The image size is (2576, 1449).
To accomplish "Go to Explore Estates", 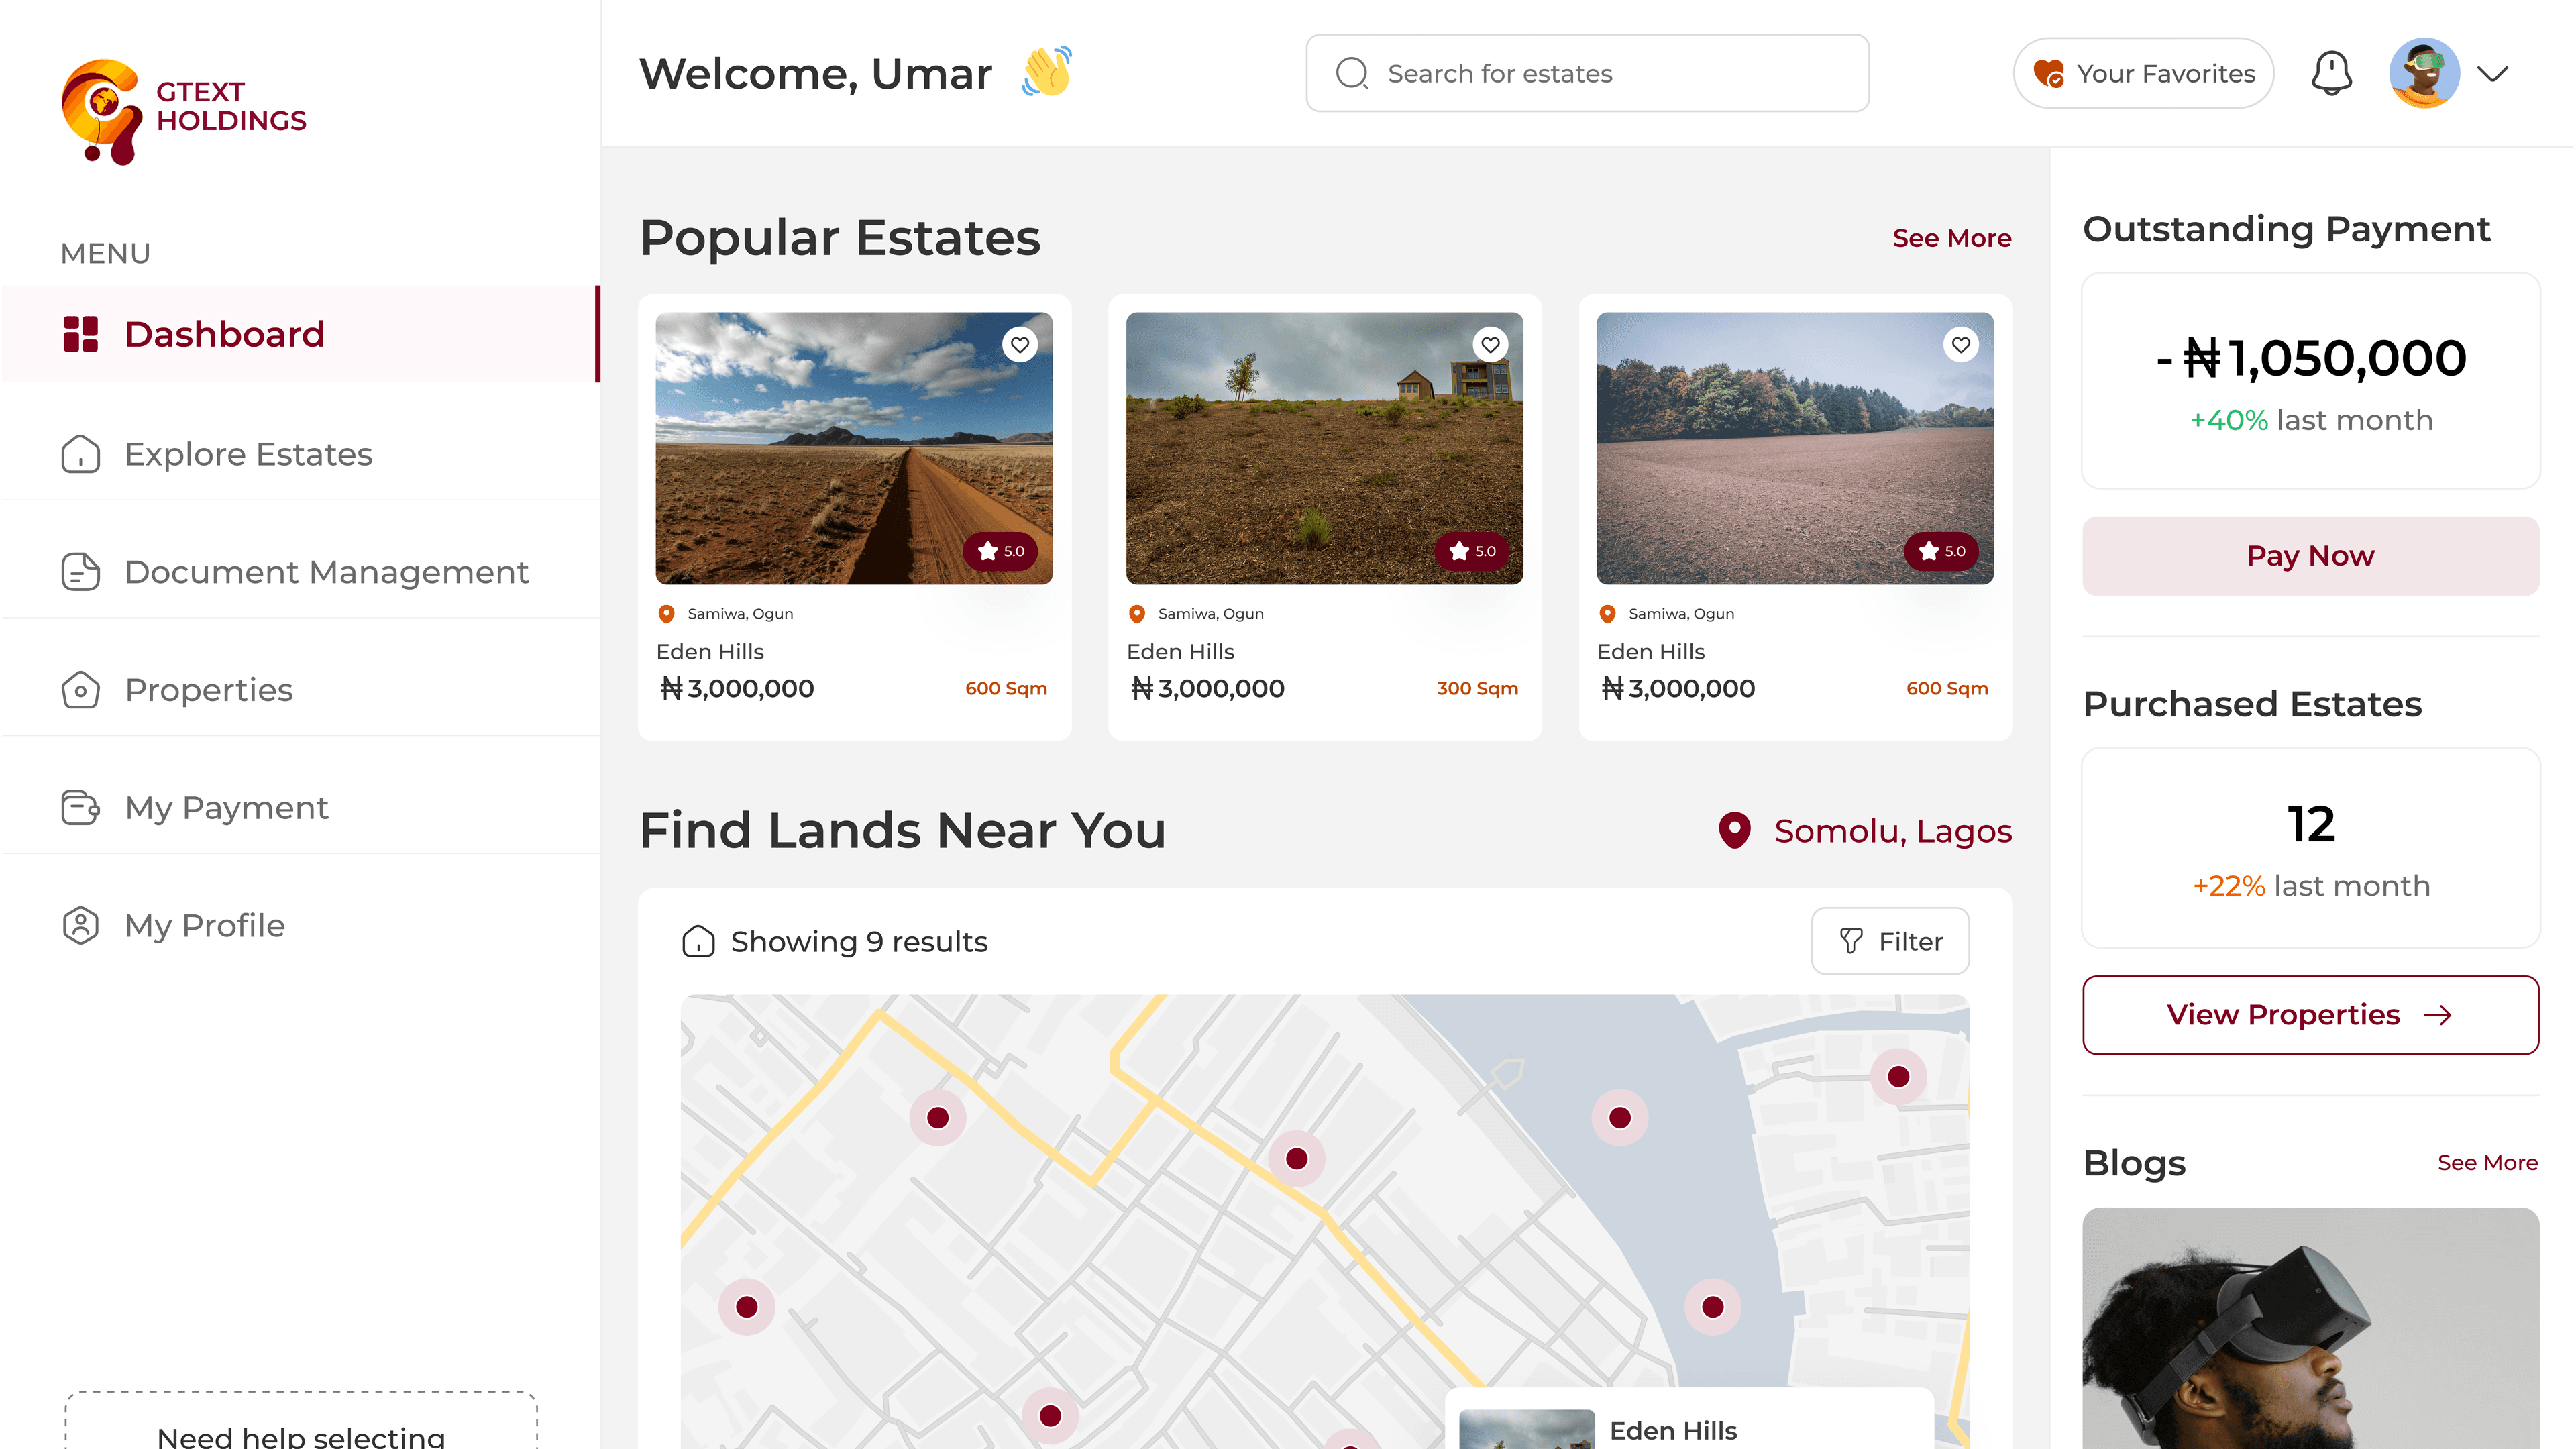I will tap(300, 453).
